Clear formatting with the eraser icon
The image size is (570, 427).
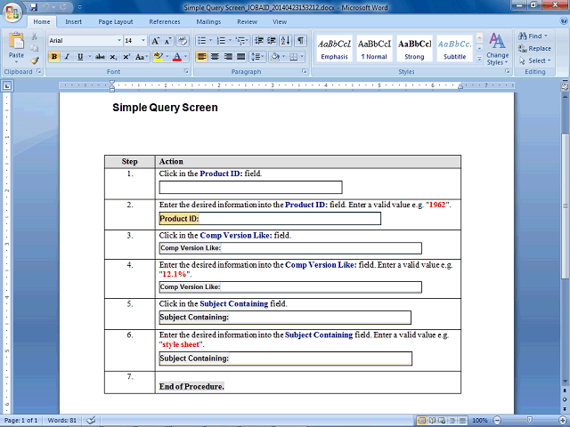183,41
